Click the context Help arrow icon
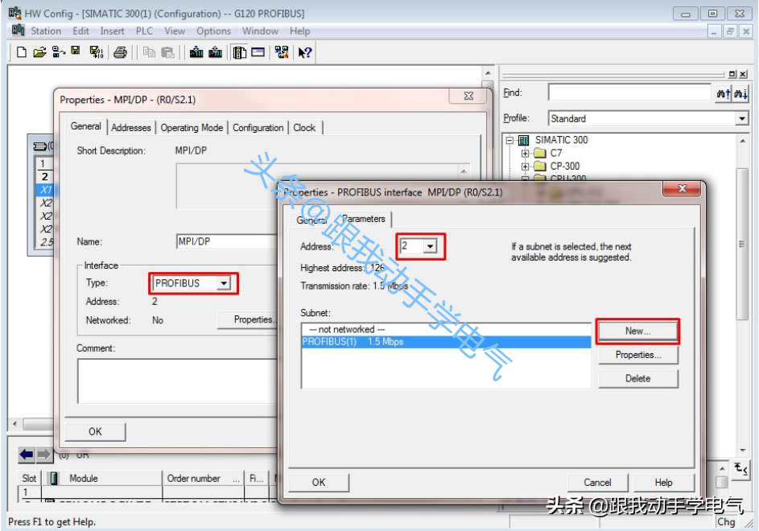The width and height of the screenshot is (759, 531). click(x=304, y=52)
